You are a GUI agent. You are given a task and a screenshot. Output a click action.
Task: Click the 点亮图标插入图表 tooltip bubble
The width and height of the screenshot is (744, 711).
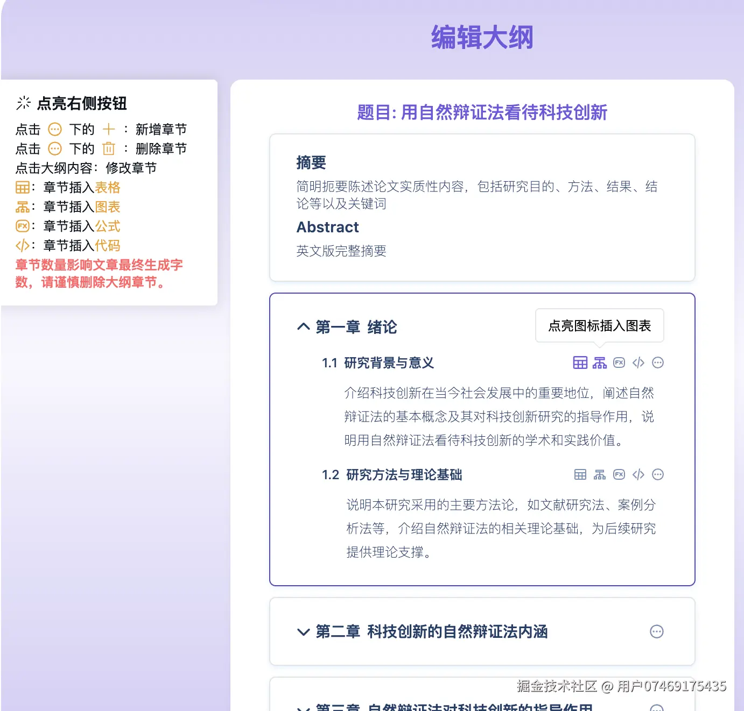coord(599,325)
